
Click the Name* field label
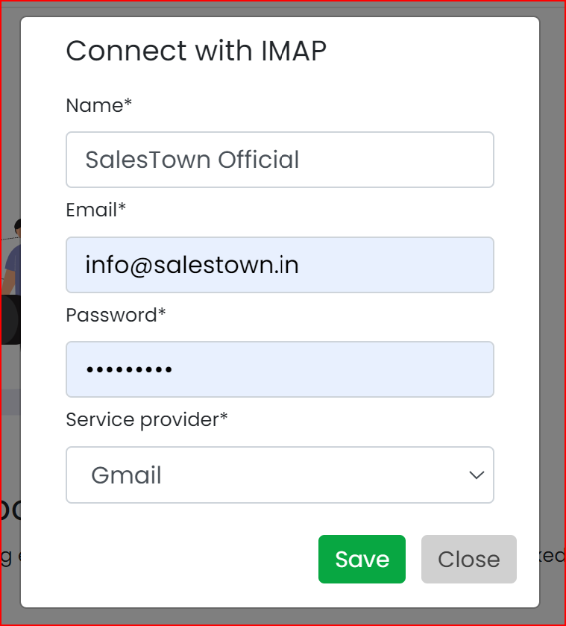(98, 105)
